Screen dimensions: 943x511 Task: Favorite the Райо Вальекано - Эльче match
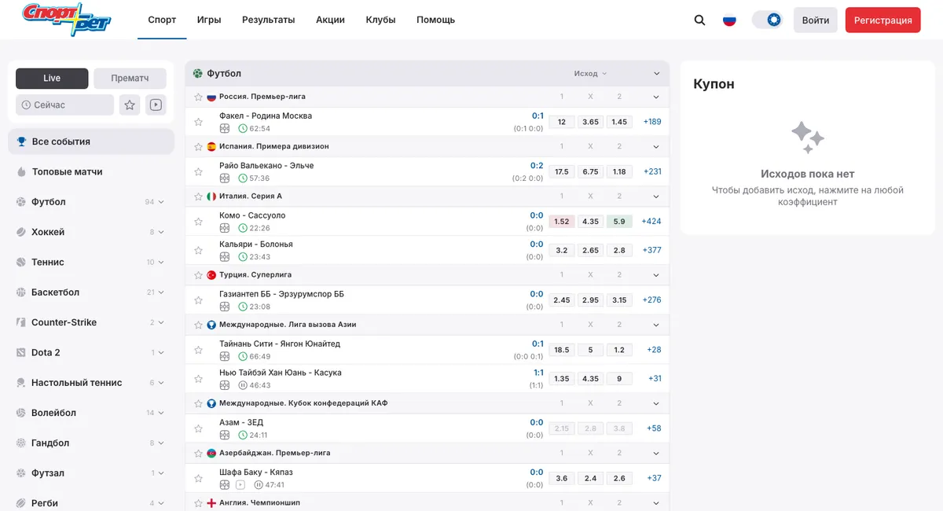coord(199,172)
